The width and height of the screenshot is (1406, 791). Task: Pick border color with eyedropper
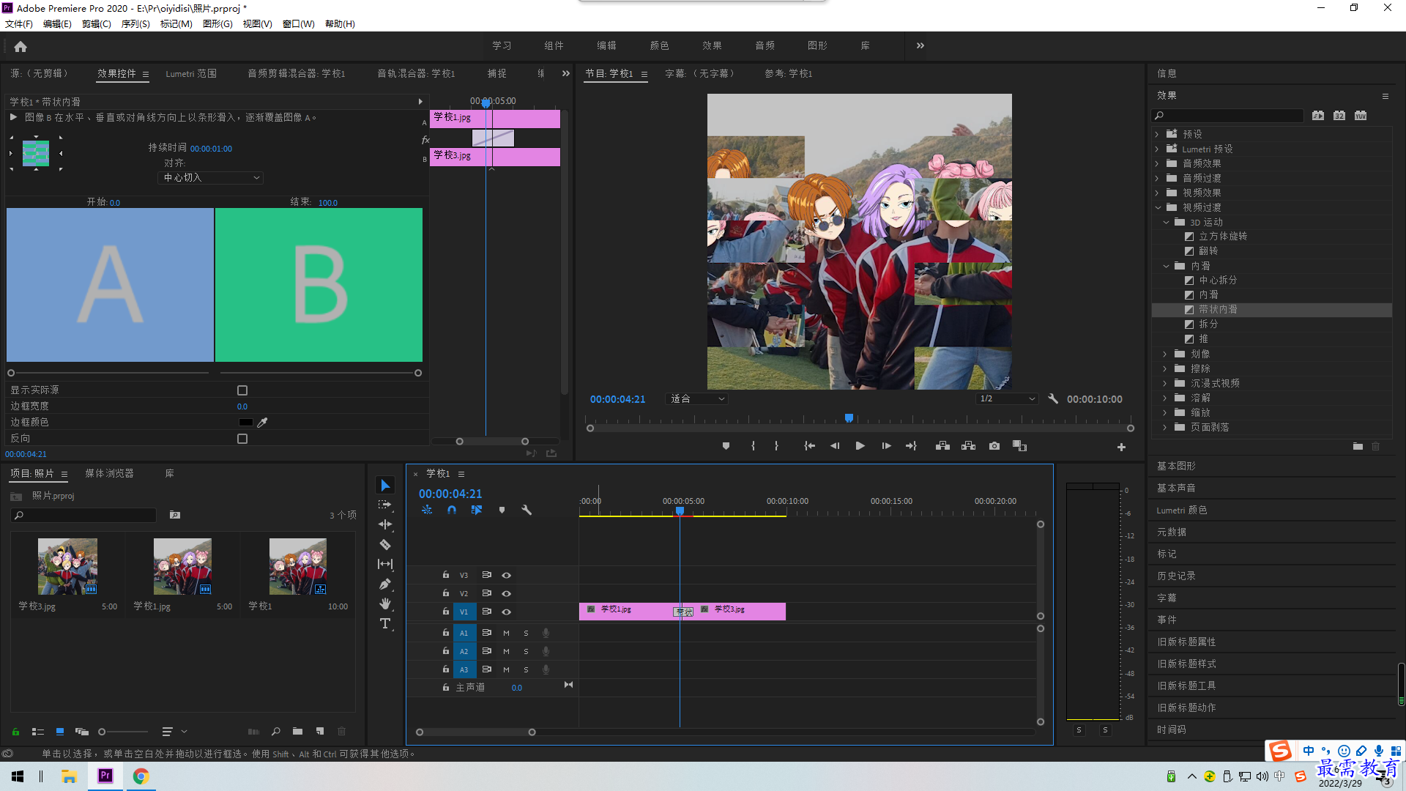(x=262, y=422)
